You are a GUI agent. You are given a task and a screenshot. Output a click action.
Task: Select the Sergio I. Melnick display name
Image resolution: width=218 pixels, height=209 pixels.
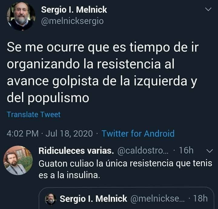click(x=74, y=10)
